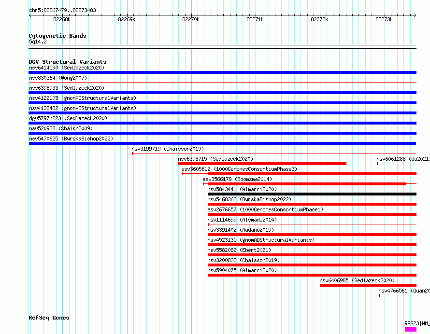Click the magenta RPS23 gene block
Screen dimensions: 430x334
411,329
